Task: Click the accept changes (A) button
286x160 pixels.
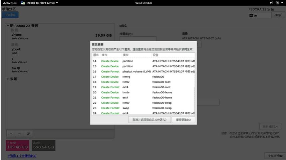Action: [183, 120]
